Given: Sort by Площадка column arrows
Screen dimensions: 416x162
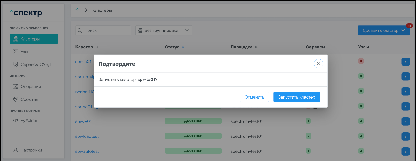Looking at the screenshot, I should click(x=256, y=47).
